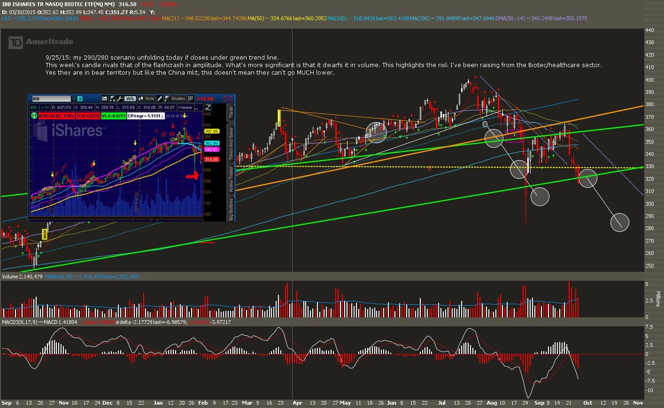
Task: Click the IBB symbol input in inset window
Action: pos(51,99)
